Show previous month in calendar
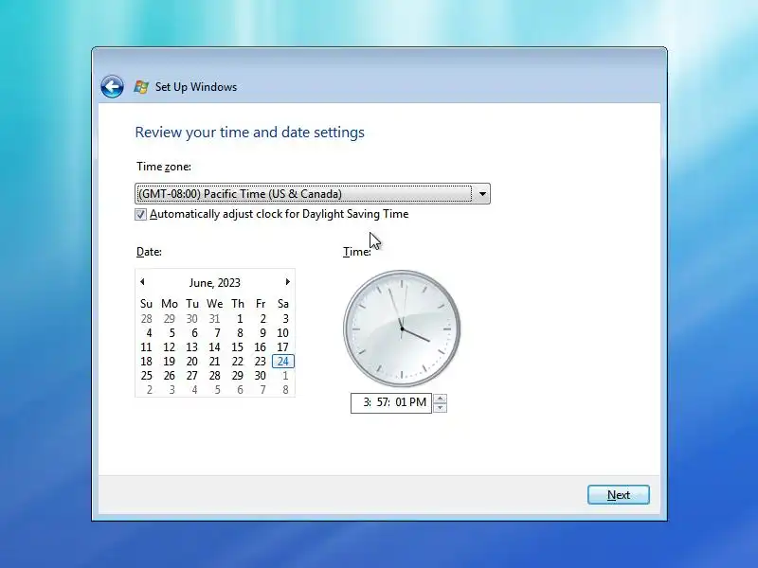The width and height of the screenshot is (758, 568). coord(142,281)
